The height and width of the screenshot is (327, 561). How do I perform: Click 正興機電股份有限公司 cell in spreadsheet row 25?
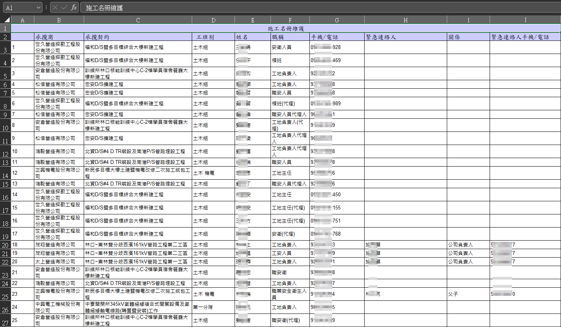pyautogui.click(x=59, y=294)
